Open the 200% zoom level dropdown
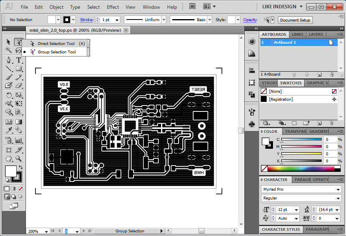 click(46, 231)
